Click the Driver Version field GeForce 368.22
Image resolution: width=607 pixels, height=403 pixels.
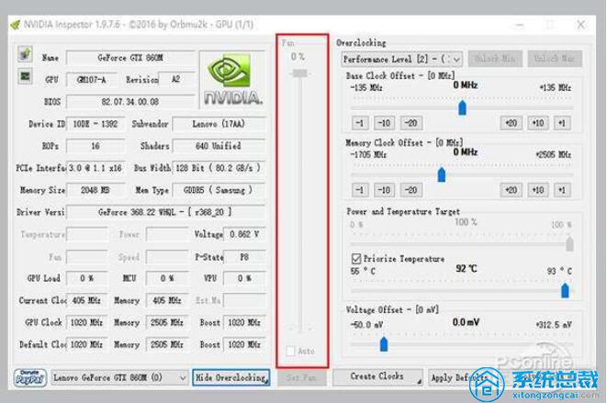click(165, 213)
